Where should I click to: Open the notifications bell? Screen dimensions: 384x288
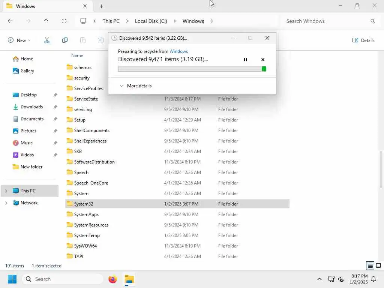tap(374, 279)
